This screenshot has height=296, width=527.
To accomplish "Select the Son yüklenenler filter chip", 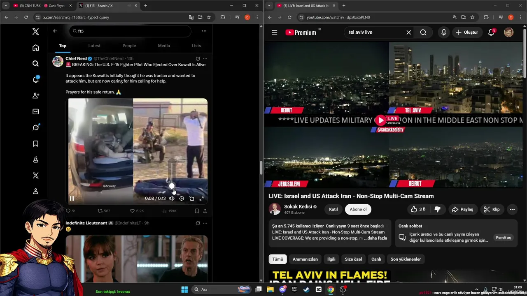I will (x=406, y=259).
